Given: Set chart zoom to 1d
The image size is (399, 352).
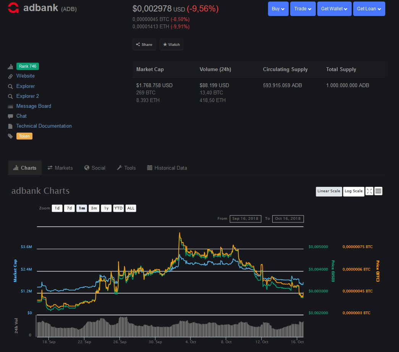Looking at the screenshot, I should pos(57,208).
